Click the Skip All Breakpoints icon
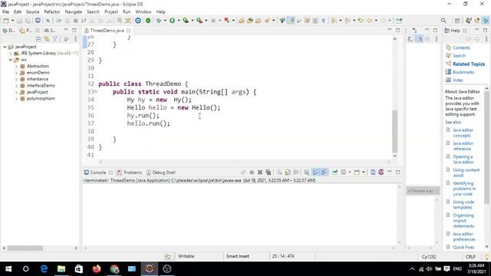Viewport: 491px width, 276px height. [48, 21]
